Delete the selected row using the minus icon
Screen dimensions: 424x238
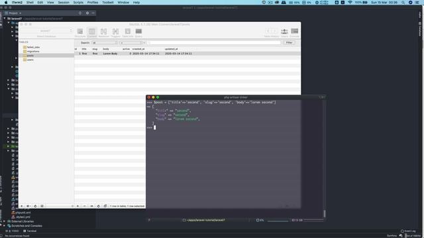click(84, 206)
